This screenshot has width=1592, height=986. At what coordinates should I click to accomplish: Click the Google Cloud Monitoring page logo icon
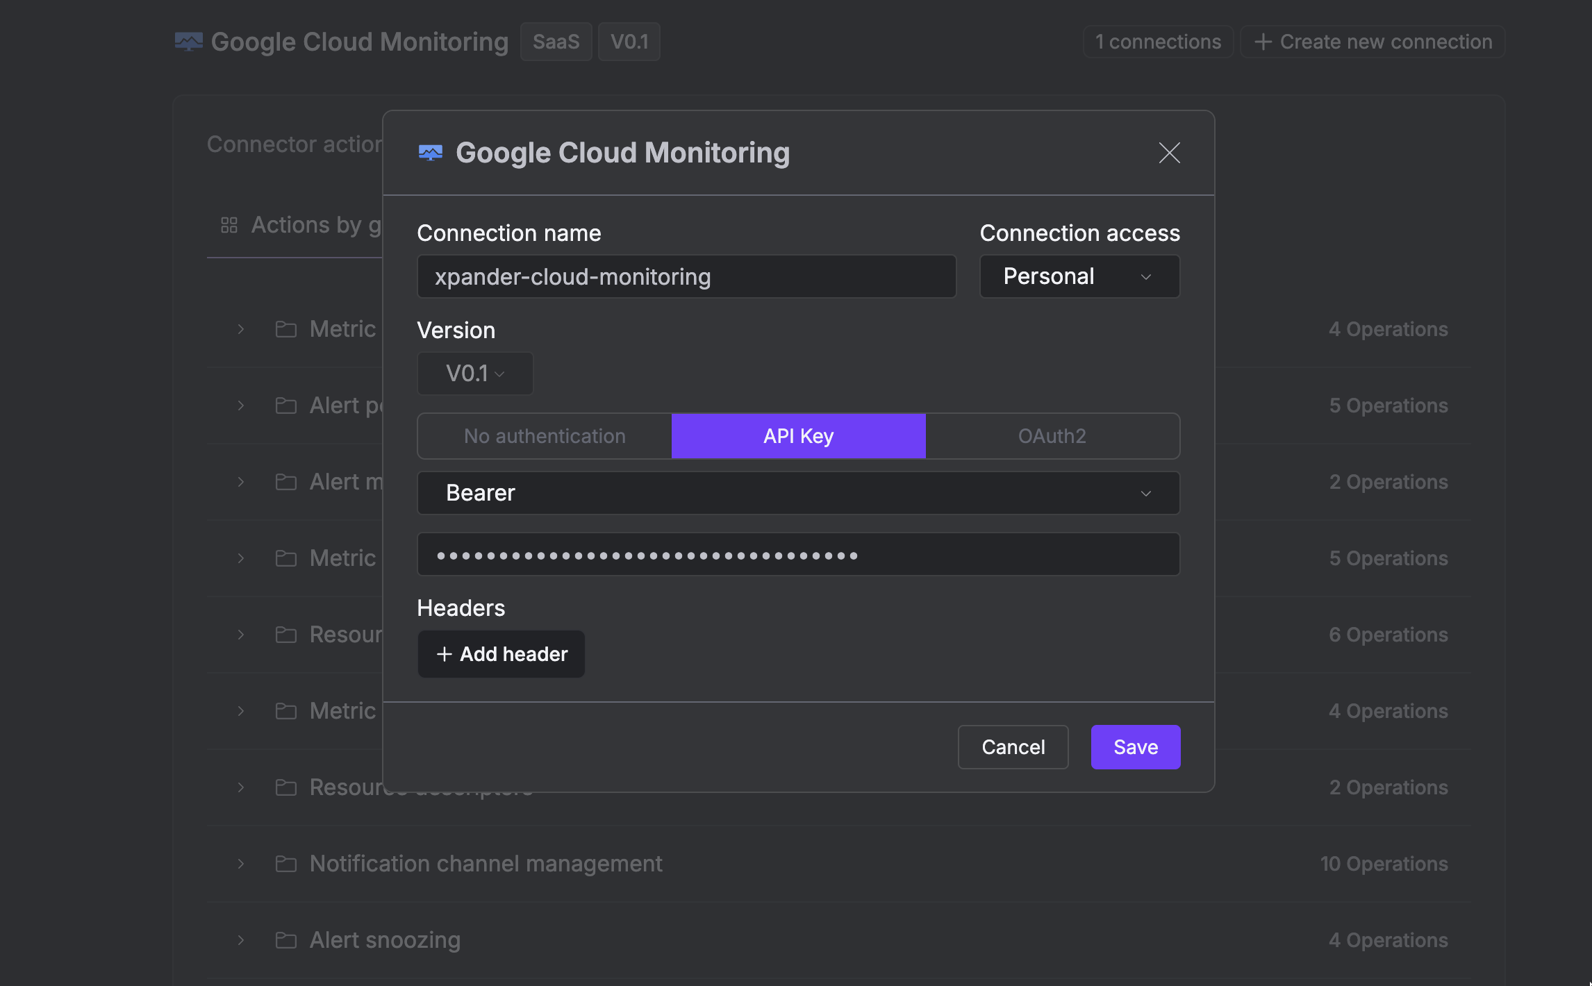point(188,42)
